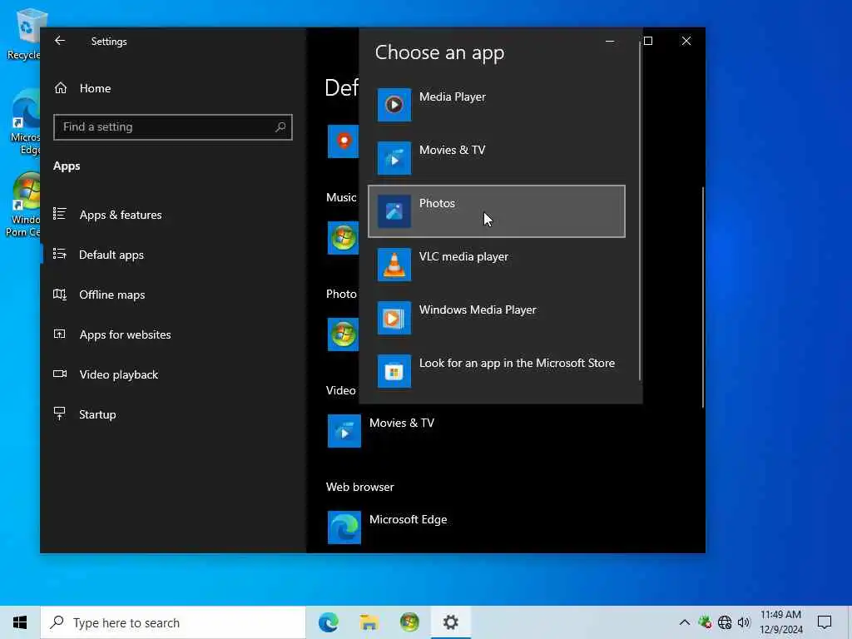The width and height of the screenshot is (852, 639).
Task: Click the taskbar search box
Action: point(173,622)
